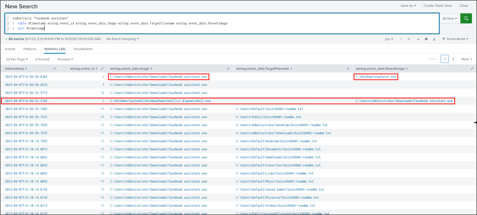
Task: Click C:\Users\Public\5uizv5660t-readme.txt cell
Action: pyautogui.click(x=268, y=117)
